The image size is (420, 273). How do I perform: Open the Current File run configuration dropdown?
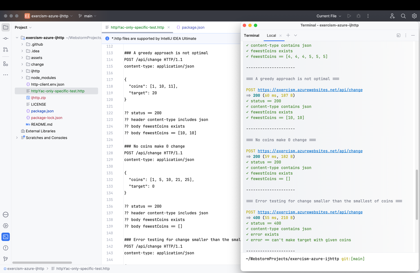click(329, 16)
